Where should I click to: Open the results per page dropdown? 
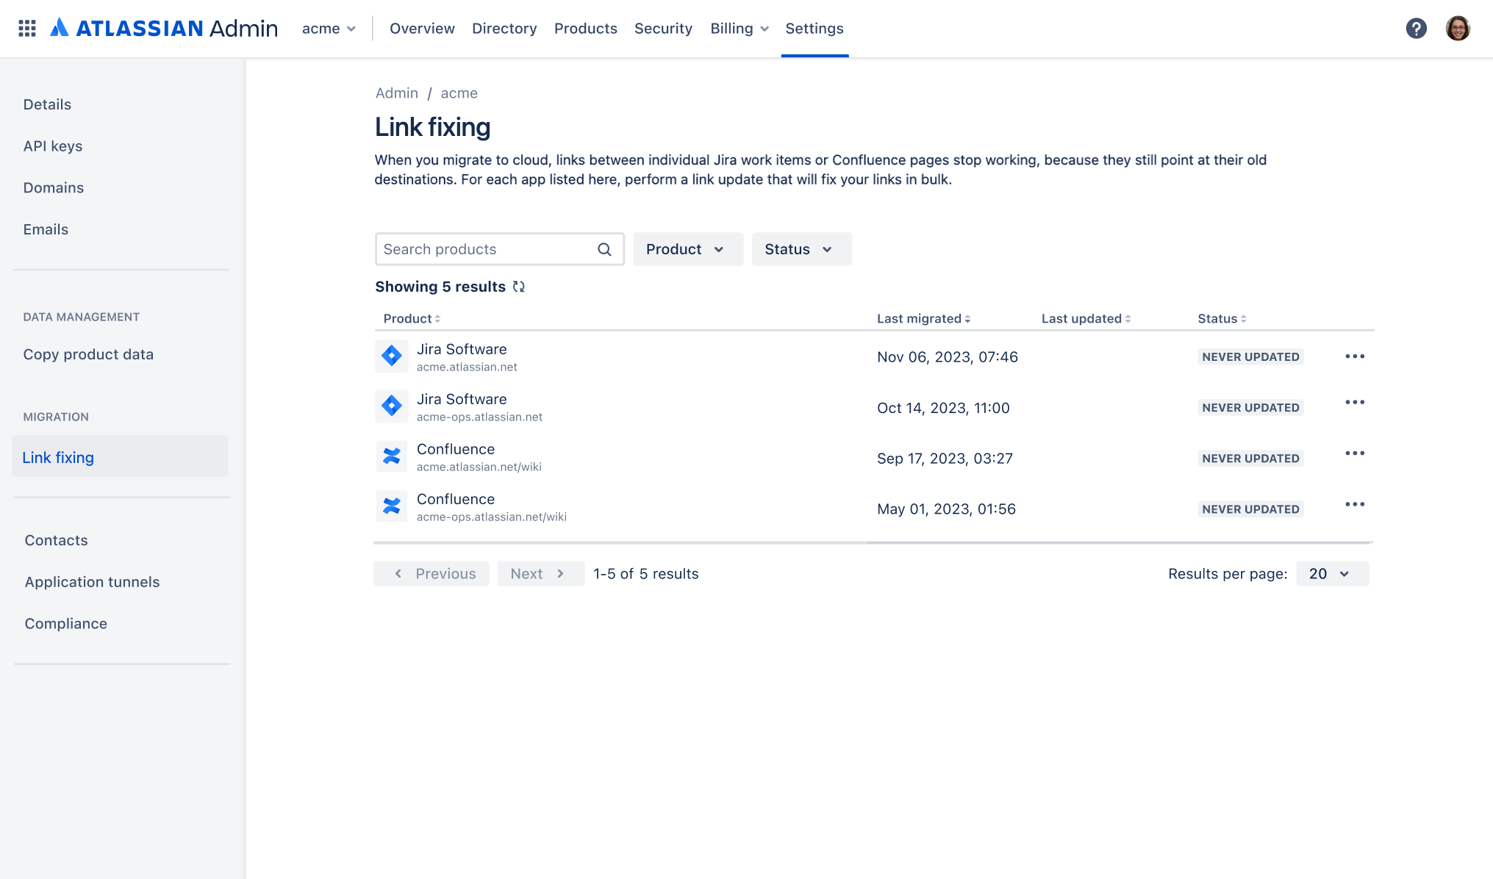(x=1331, y=573)
